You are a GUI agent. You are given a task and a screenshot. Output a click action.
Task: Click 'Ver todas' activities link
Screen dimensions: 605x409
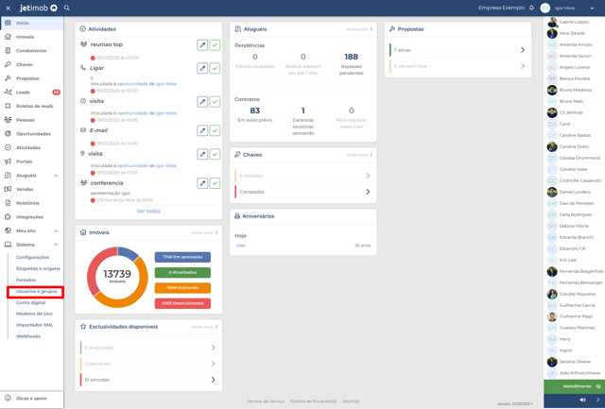tap(148, 212)
